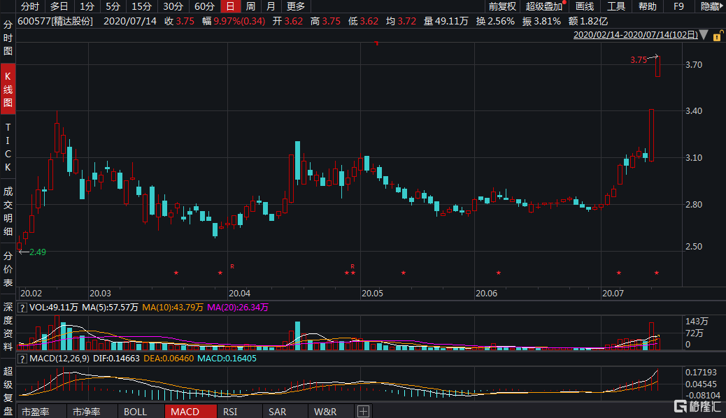Click the 画线 drawing tools button

point(584,6)
